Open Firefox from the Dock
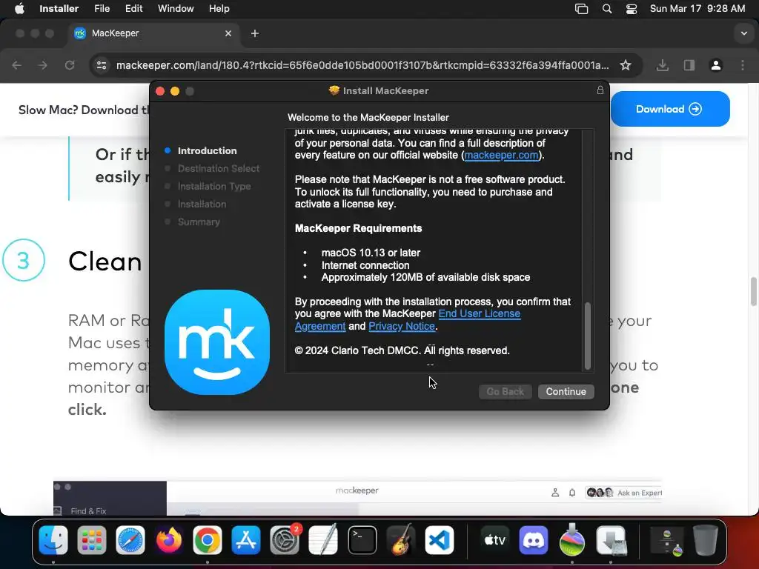759x569 pixels. point(169,540)
